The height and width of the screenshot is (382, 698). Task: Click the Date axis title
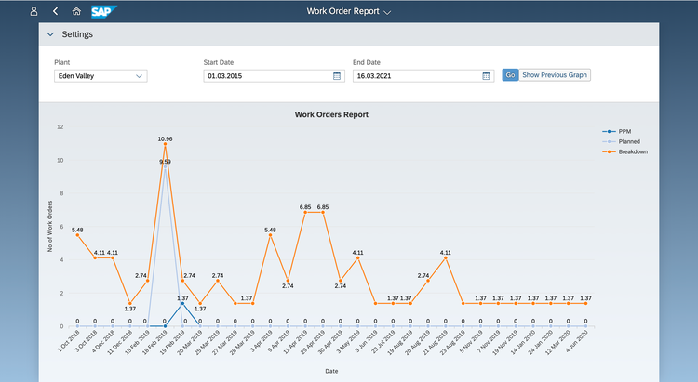[331, 371]
